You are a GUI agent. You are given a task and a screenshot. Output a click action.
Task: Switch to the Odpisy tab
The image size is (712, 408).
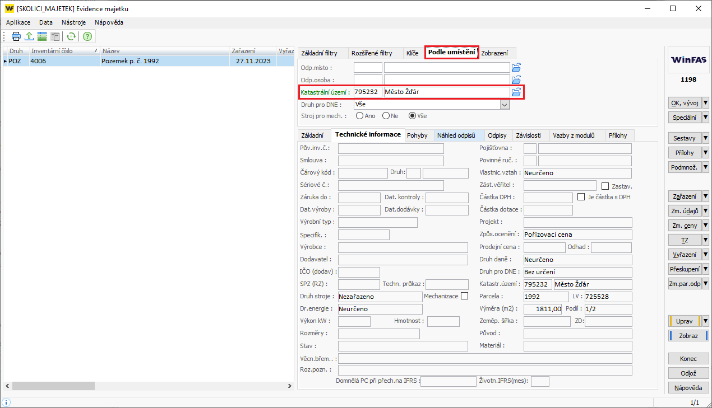pyautogui.click(x=497, y=135)
